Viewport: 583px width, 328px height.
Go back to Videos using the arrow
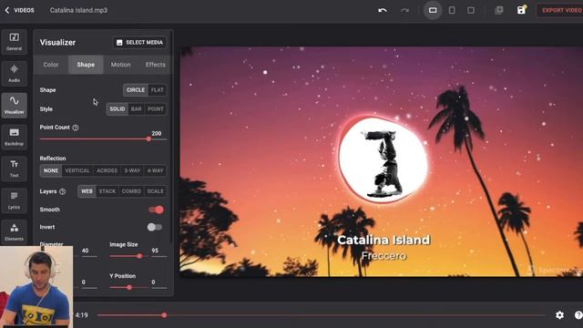pos(7,10)
